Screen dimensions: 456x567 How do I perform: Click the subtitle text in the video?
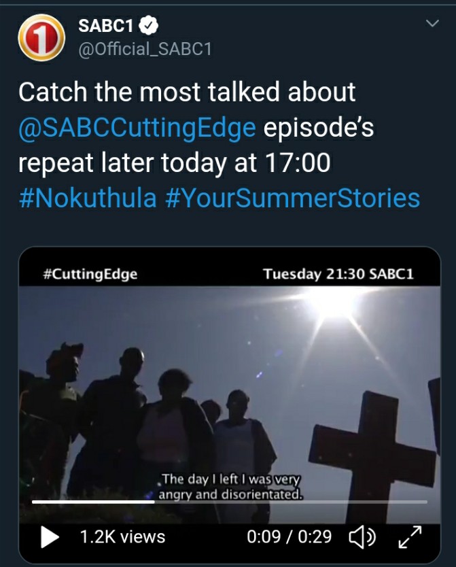coord(230,486)
